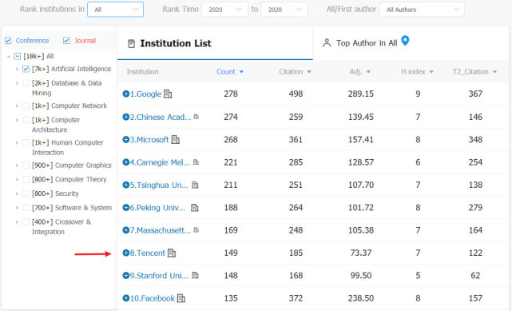Open the All Authors dropdown

click(422, 10)
